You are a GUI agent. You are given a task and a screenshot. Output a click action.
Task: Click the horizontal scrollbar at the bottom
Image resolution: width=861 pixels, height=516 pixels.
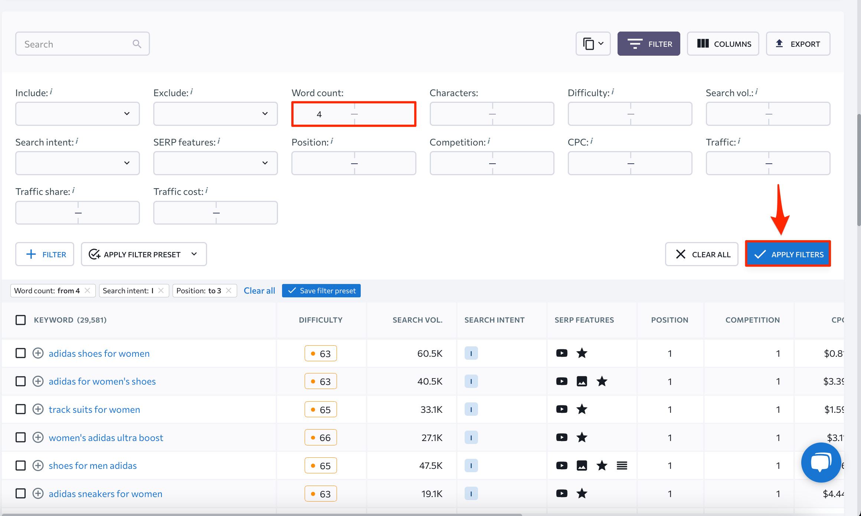(262, 514)
